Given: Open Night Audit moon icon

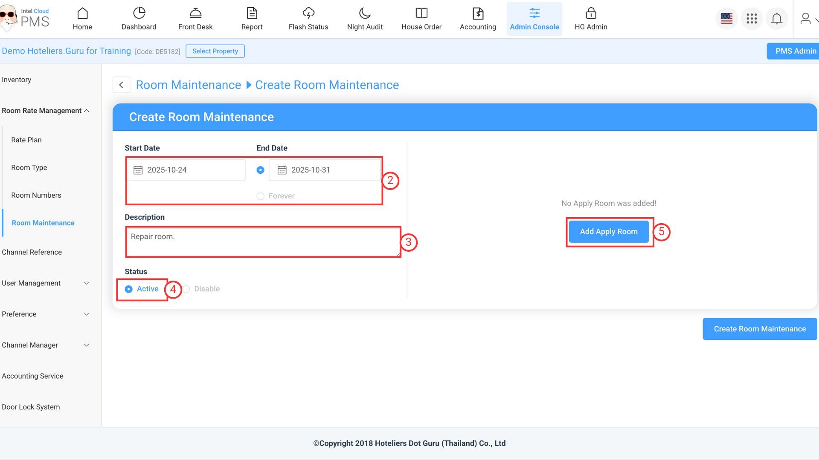Looking at the screenshot, I should click(365, 14).
